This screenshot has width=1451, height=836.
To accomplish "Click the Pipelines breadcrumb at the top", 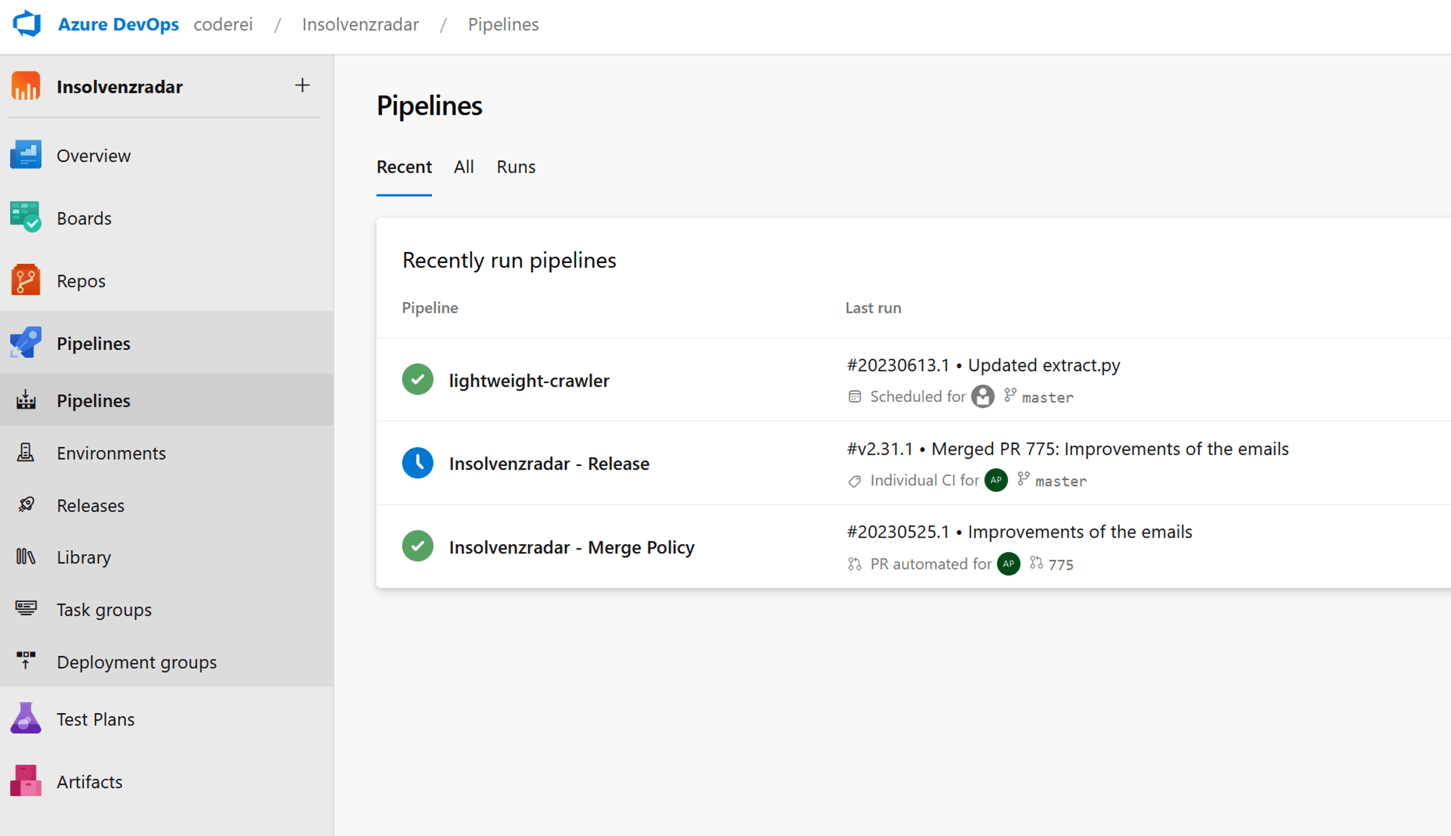I will (503, 24).
